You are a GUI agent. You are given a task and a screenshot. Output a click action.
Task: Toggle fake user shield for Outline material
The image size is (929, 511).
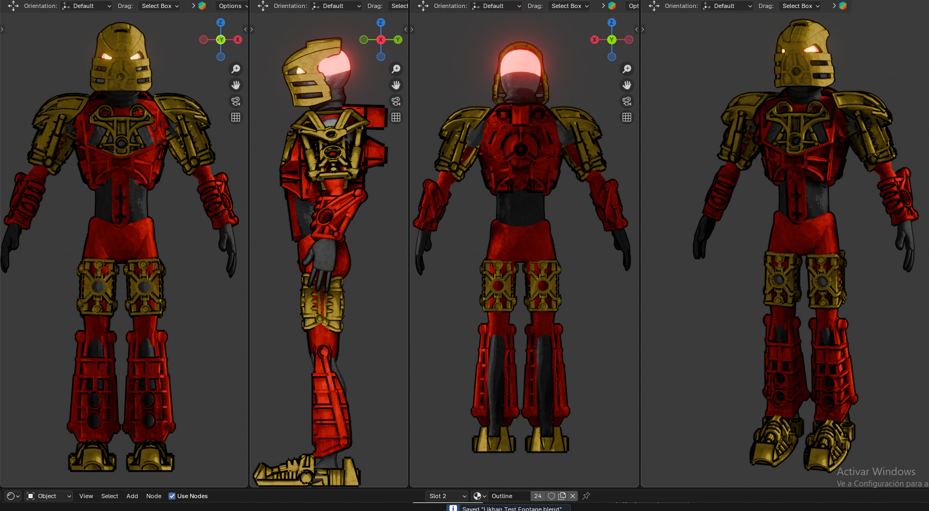point(551,496)
